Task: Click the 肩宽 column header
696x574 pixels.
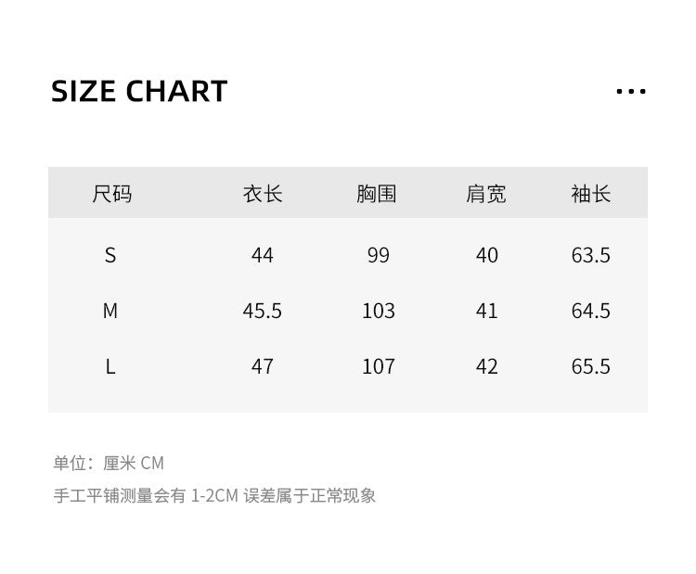Action: [486, 194]
